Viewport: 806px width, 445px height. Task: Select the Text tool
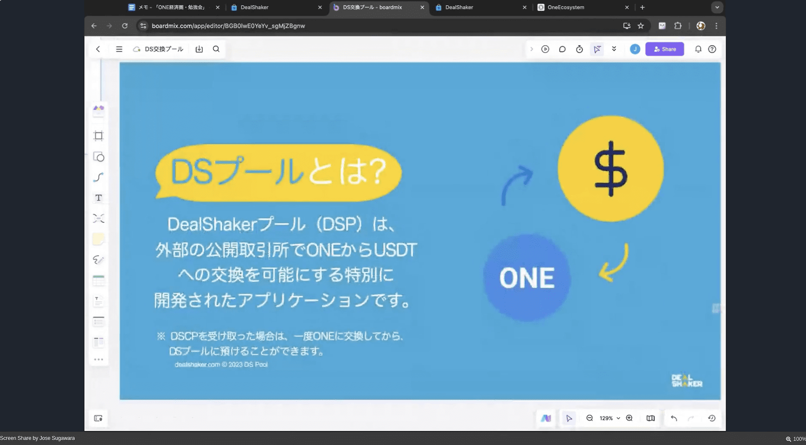pyautogui.click(x=99, y=198)
